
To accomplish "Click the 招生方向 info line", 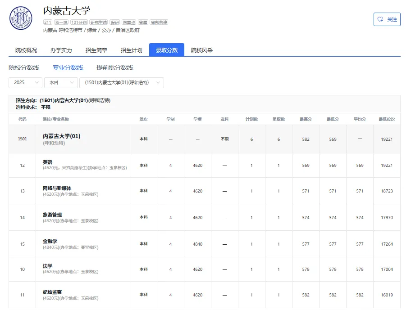I will 63,100.
